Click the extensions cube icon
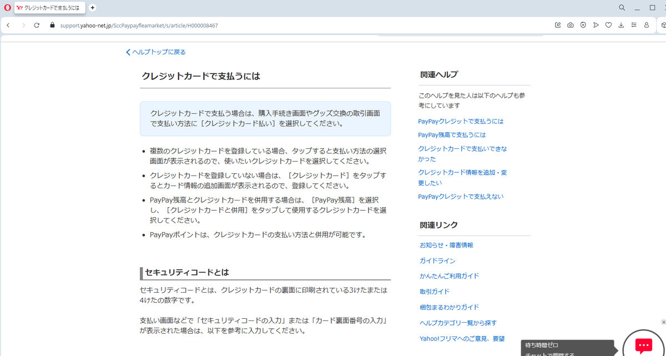666x356 pixels. tap(663, 25)
